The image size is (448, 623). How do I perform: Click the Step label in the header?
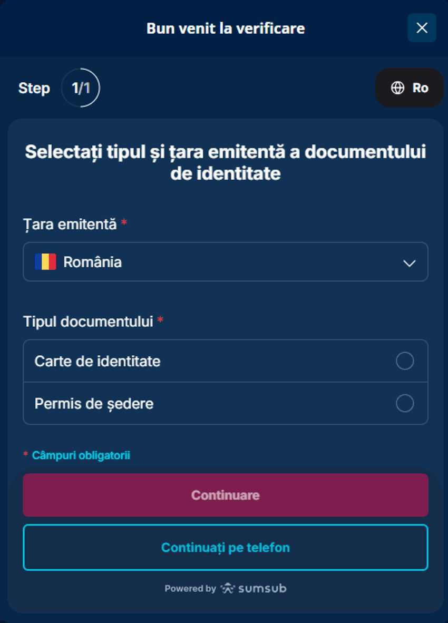point(34,88)
